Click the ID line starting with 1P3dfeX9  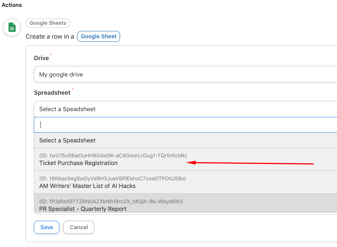click(111, 201)
